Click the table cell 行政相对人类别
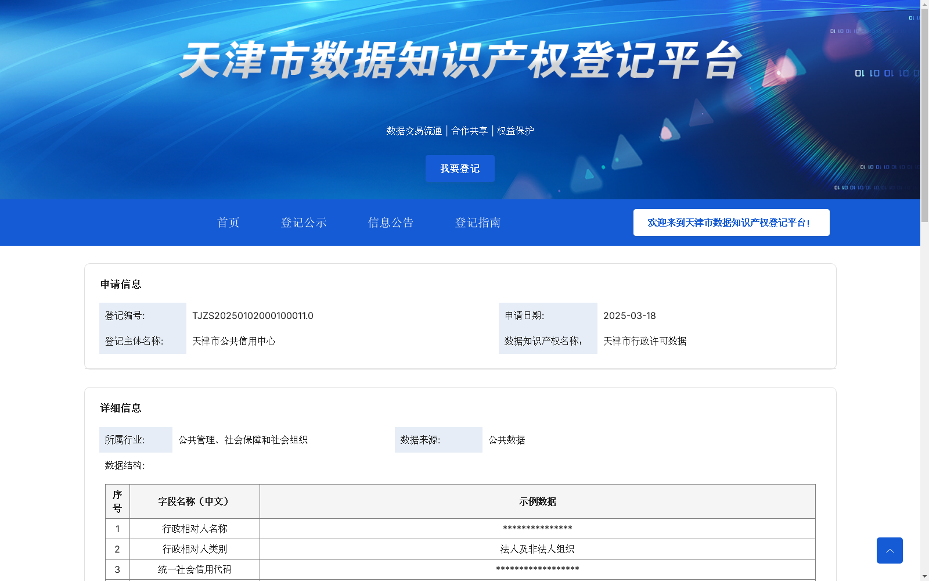The image size is (929, 581). [x=195, y=549]
